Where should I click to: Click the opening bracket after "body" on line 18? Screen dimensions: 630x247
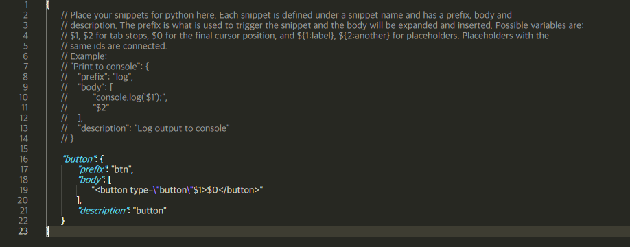110,180
